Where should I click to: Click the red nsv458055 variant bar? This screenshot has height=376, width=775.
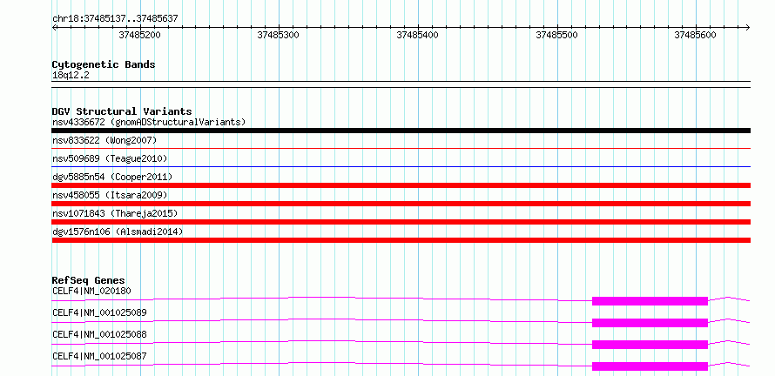click(401, 204)
